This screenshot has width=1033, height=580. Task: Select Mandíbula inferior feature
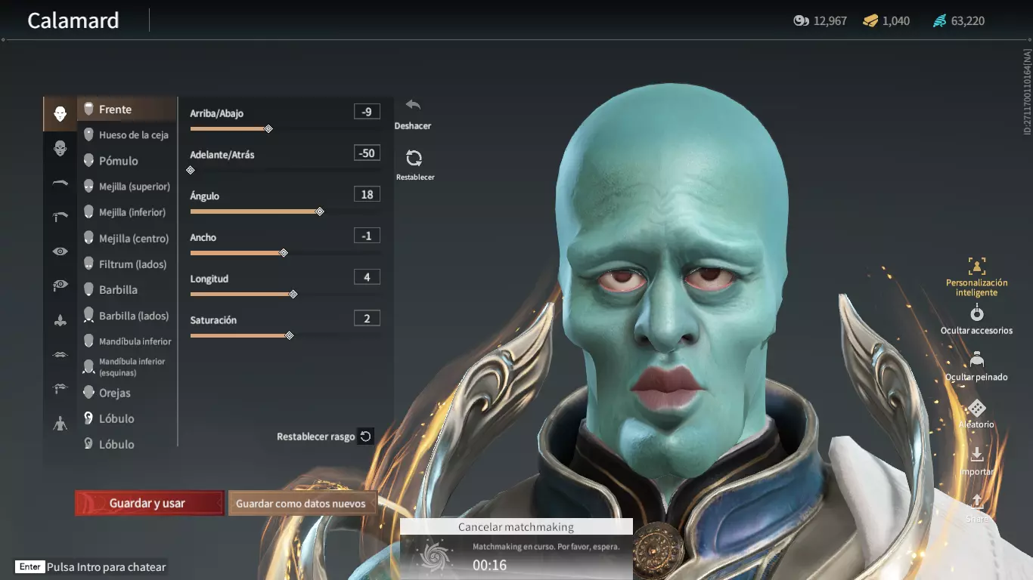(127, 341)
